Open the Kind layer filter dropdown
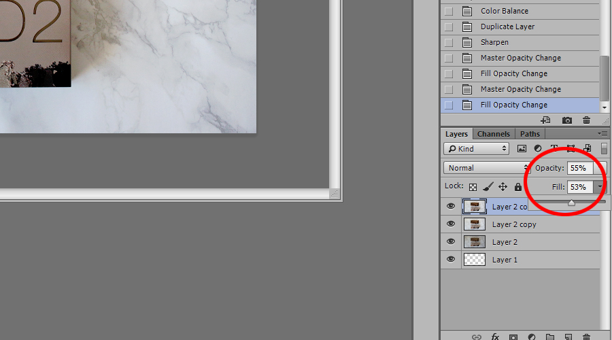612x340 pixels. point(476,149)
